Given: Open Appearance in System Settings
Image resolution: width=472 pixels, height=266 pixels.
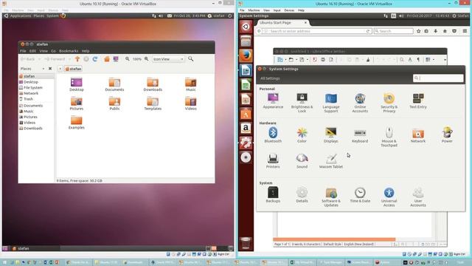Looking at the screenshot, I should click(273, 100).
